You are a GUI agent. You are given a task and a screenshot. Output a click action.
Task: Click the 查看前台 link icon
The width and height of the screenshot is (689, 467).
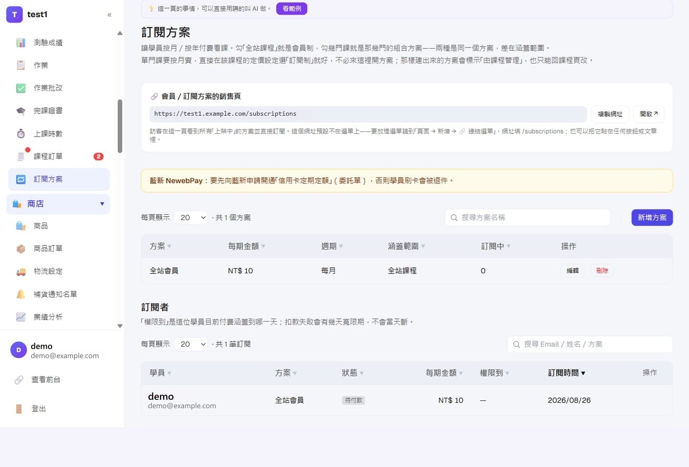click(19, 380)
